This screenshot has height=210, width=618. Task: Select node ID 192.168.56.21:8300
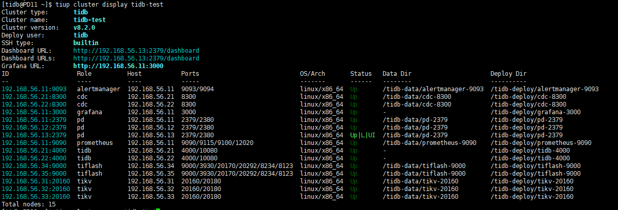34,97
